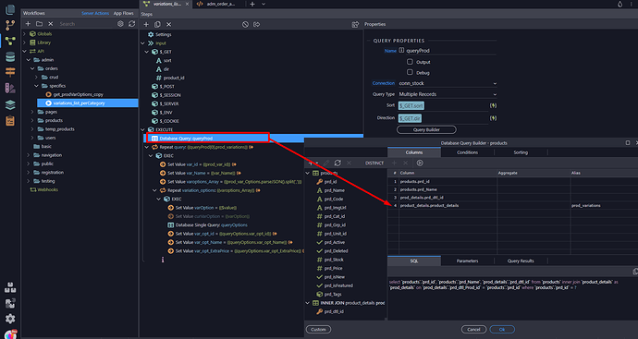Image resolution: width=638 pixels, height=339 pixels.
Task: Open the orange clipboard sidebar icon
Action: 10,121
